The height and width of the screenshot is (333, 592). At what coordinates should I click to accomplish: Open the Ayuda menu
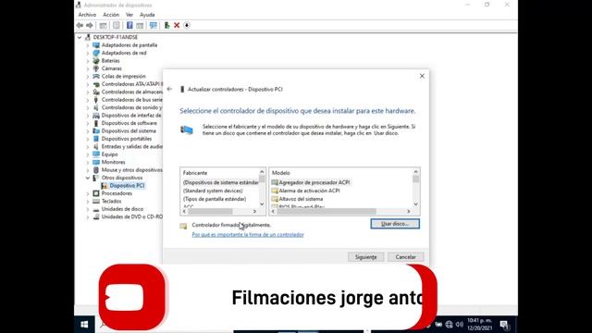[147, 15]
